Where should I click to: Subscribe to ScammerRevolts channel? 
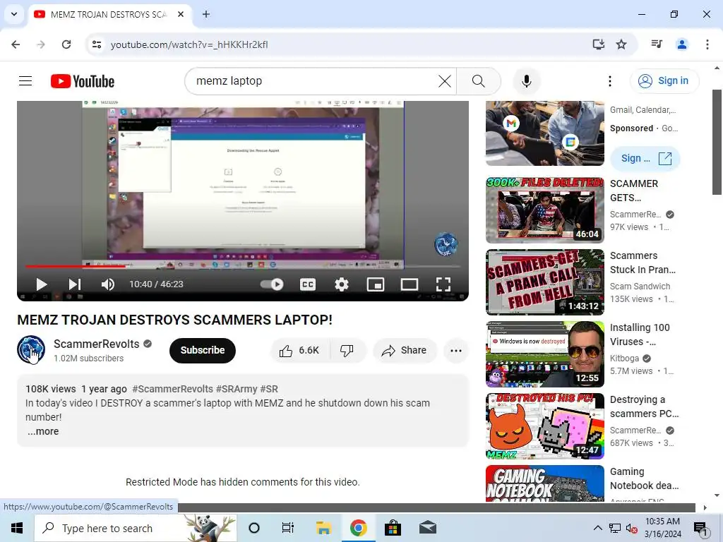(x=203, y=350)
